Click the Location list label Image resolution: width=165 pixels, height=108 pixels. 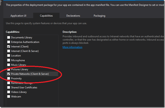click(16, 56)
